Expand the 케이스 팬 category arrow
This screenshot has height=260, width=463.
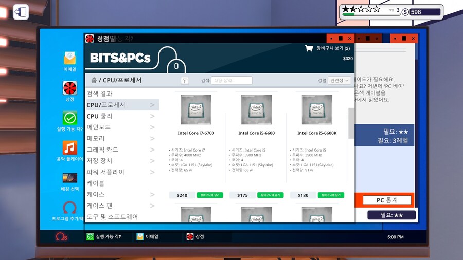tap(152, 206)
